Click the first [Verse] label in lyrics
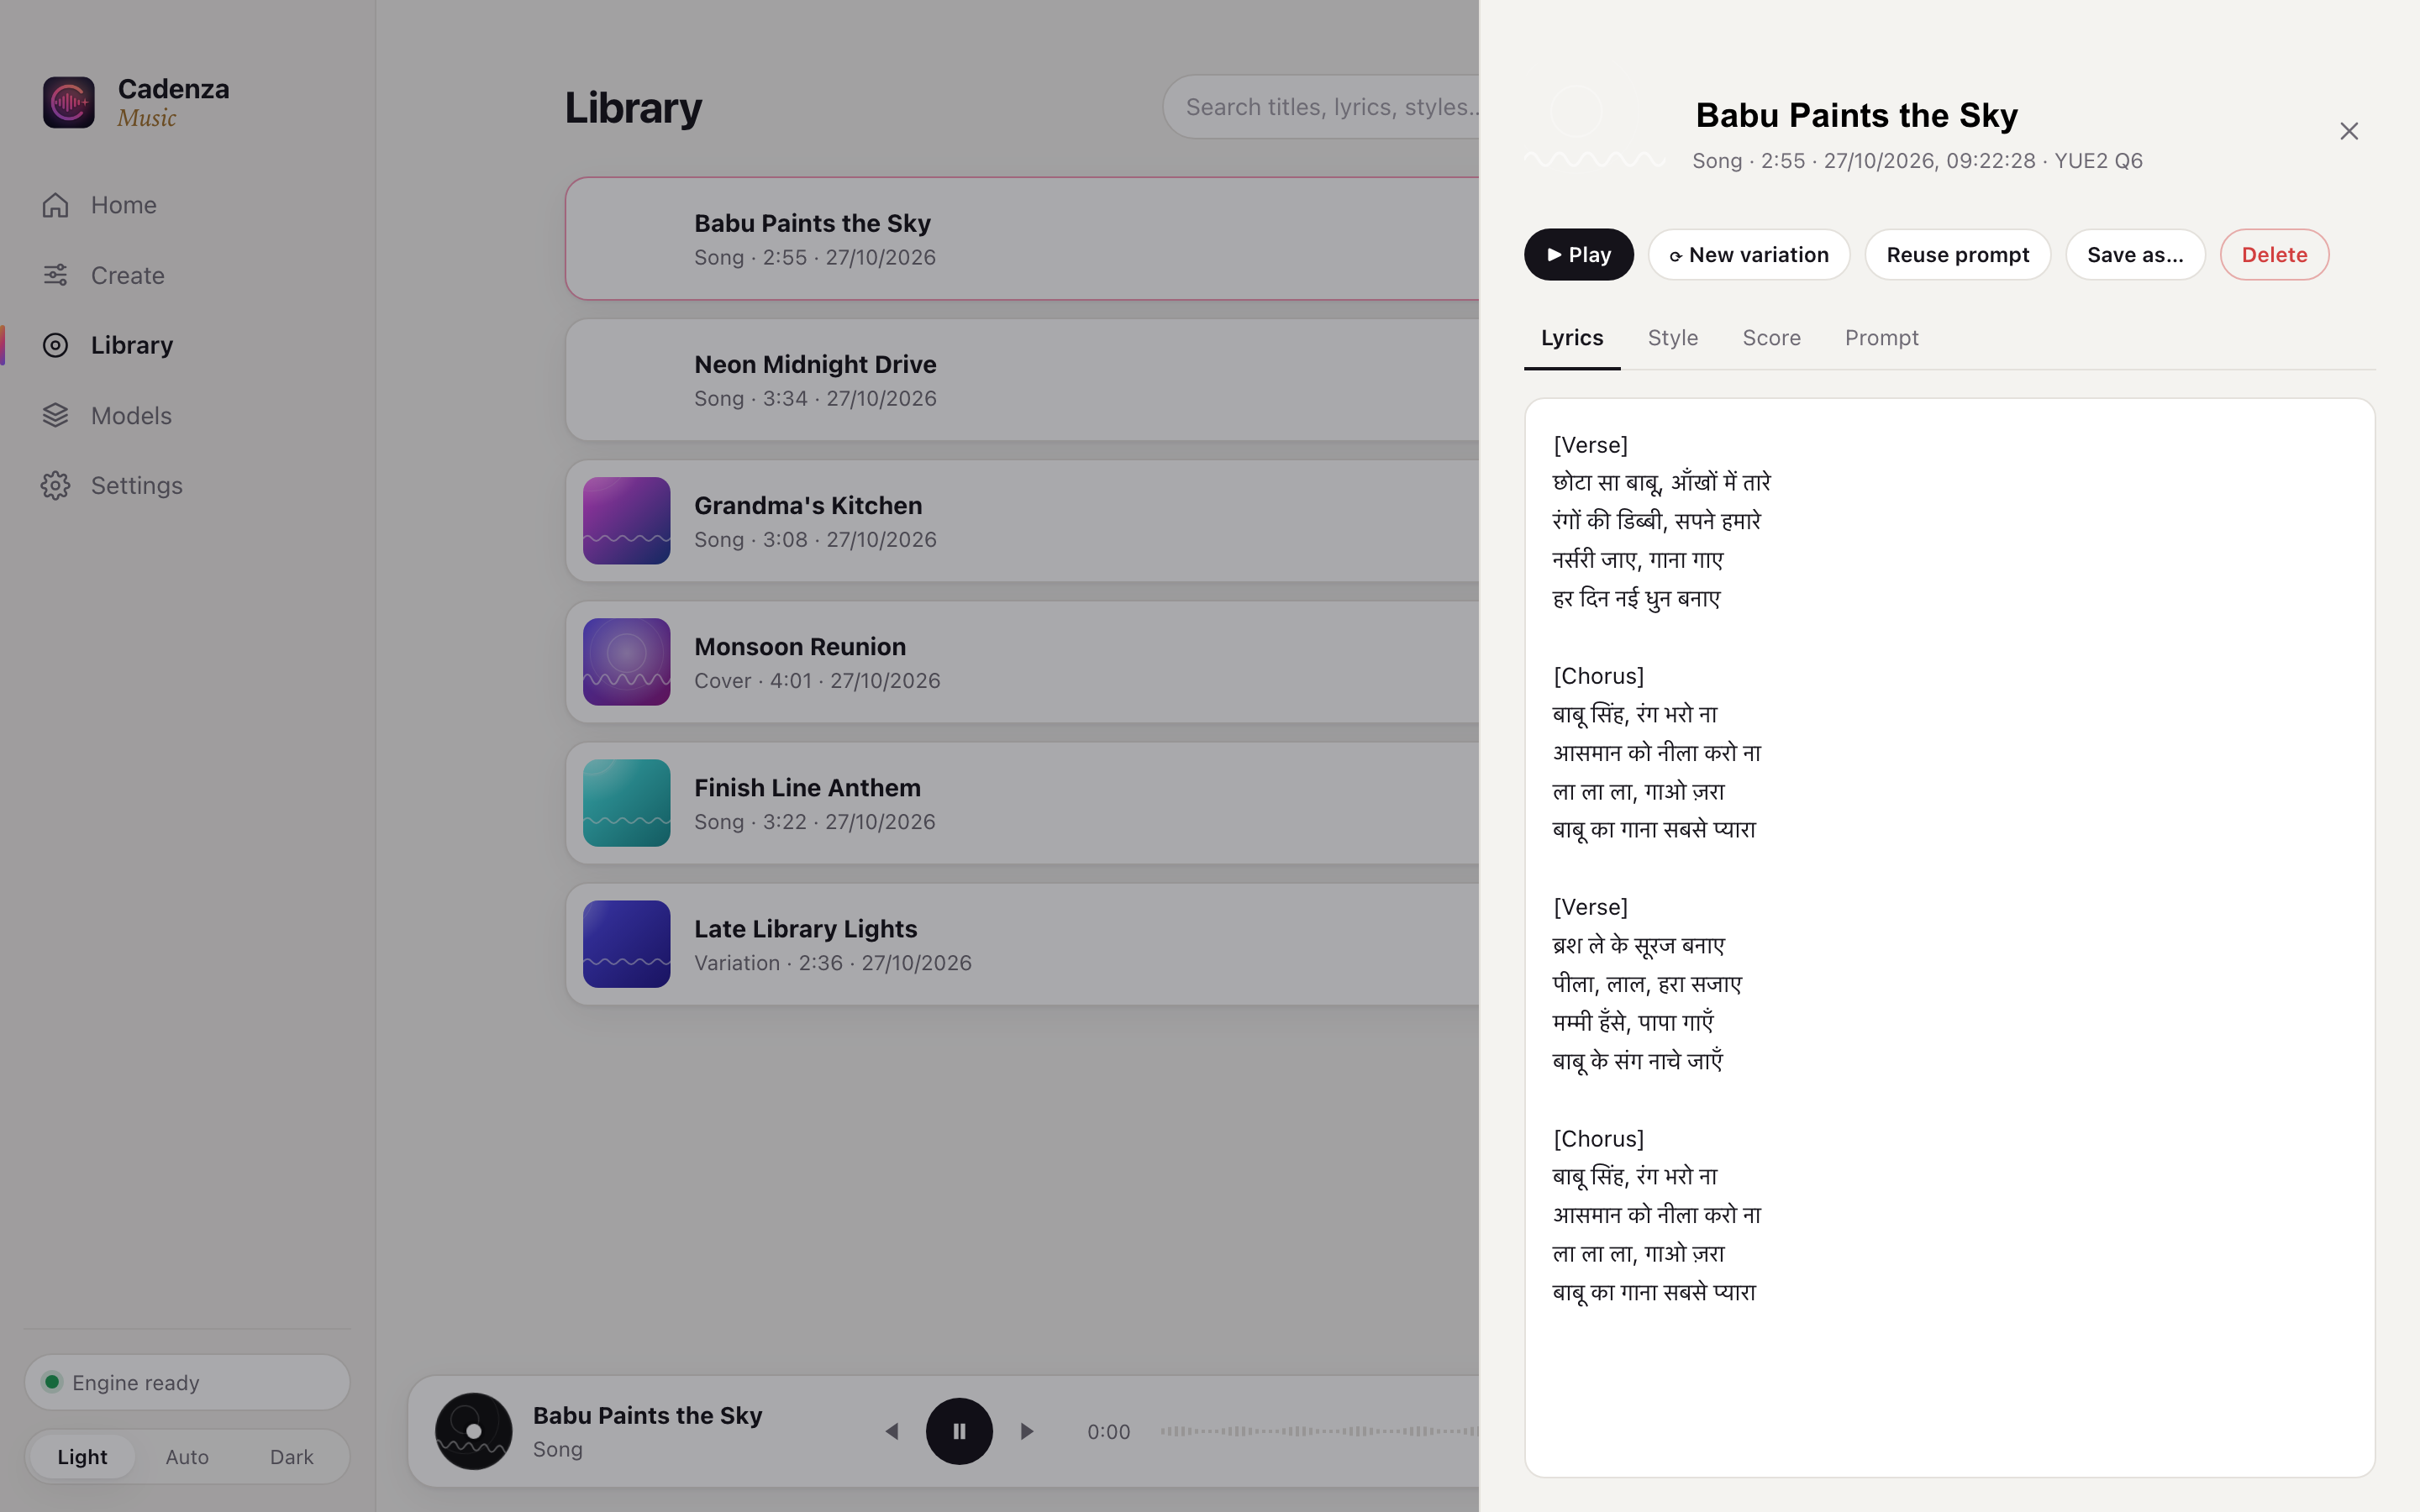The image size is (2420, 1512). coord(1590,445)
